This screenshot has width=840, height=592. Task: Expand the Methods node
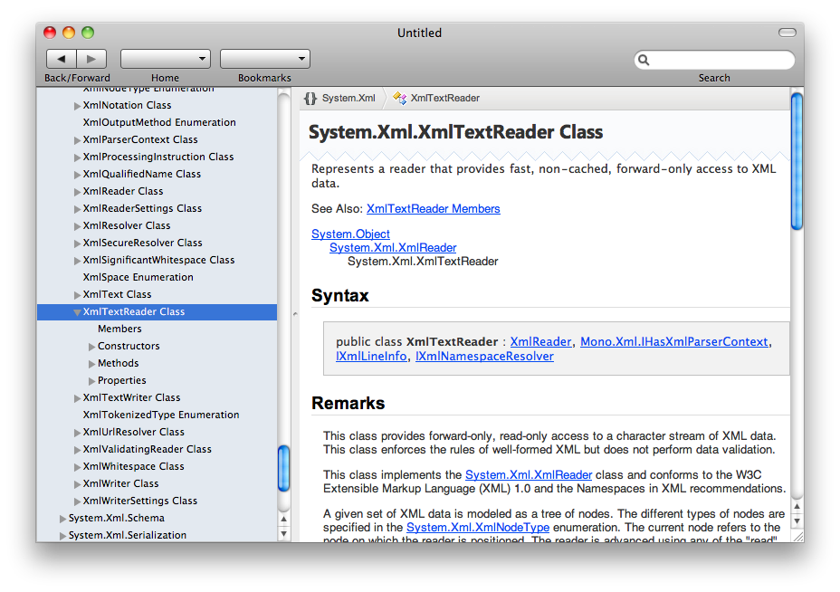(91, 364)
